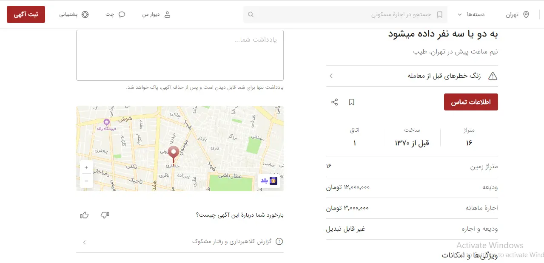
Task: Click the red location pin on the map
Action: [x=173, y=153]
